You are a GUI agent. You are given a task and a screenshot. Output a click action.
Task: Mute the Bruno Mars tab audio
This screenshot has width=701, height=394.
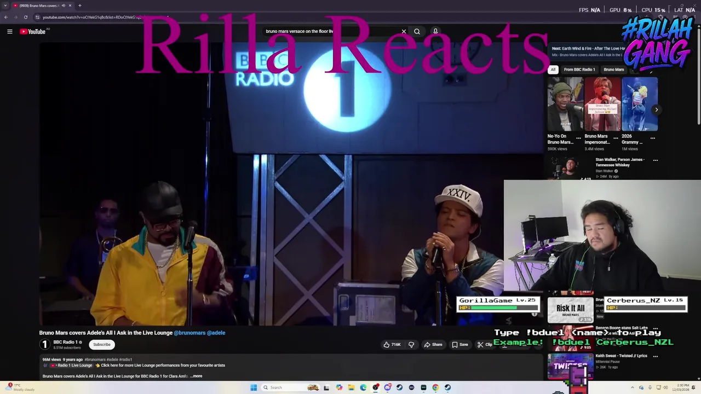pyautogui.click(x=63, y=5)
